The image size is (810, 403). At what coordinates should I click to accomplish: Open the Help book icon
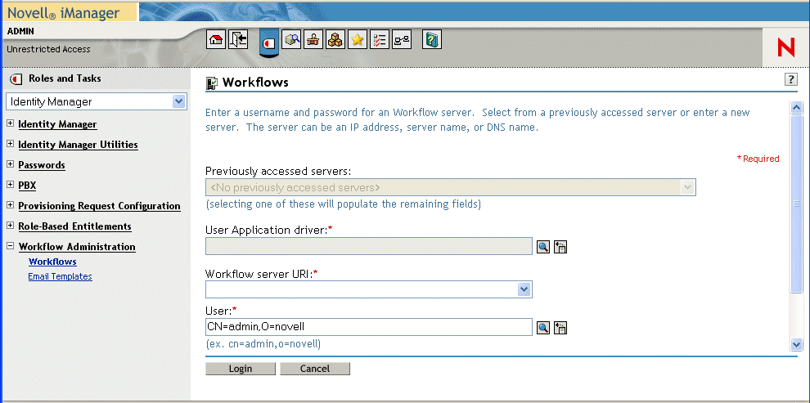click(x=432, y=40)
